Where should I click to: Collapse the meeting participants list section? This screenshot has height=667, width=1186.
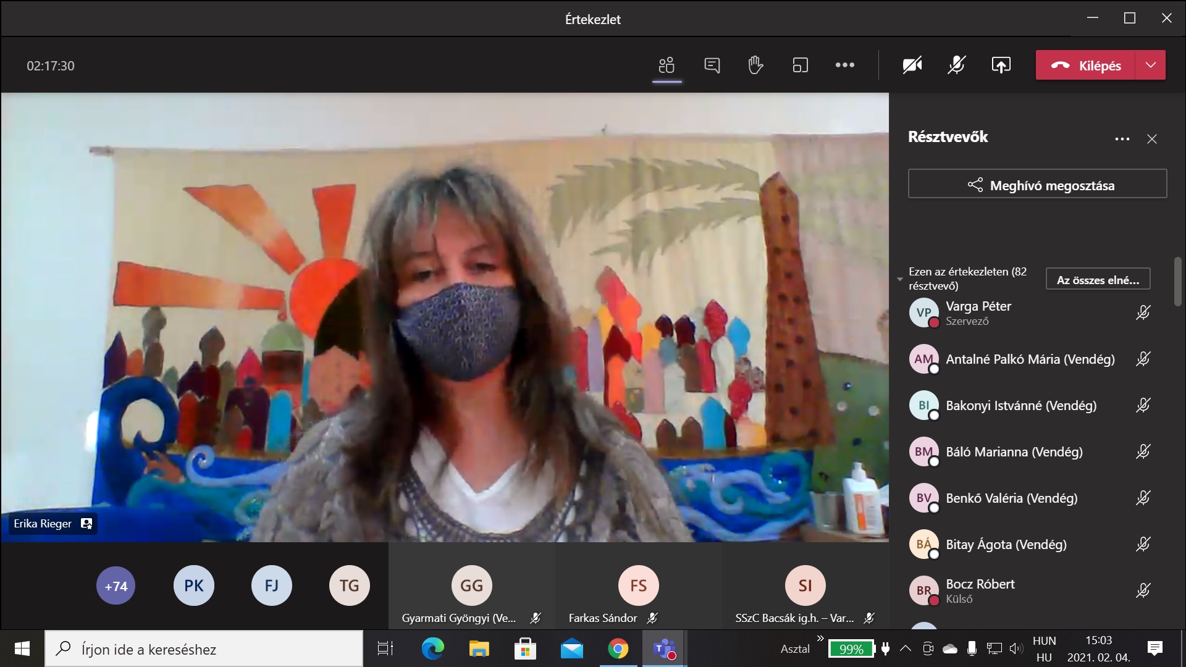900,279
